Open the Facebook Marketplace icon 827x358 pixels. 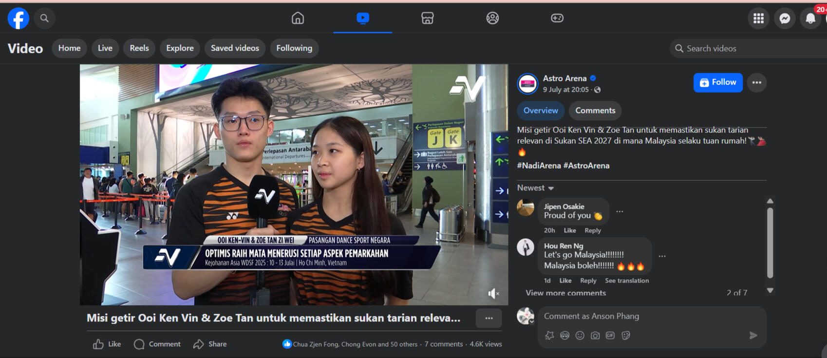click(x=427, y=18)
